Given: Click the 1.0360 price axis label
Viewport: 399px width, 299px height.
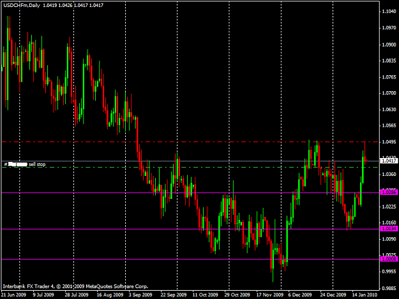Looking at the screenshot, I should tap(389, 174).
